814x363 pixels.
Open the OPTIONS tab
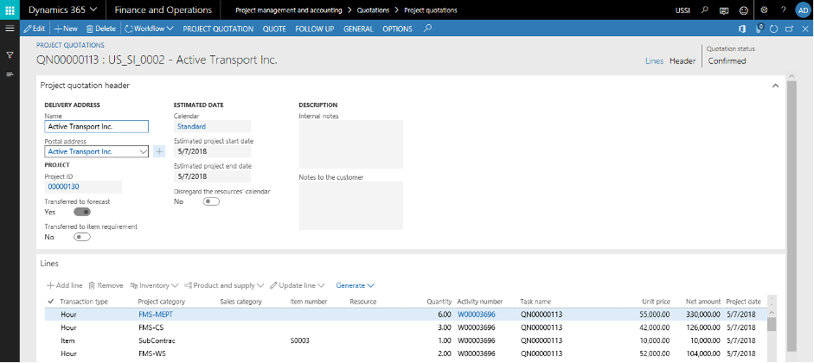(x=397, y=29)
